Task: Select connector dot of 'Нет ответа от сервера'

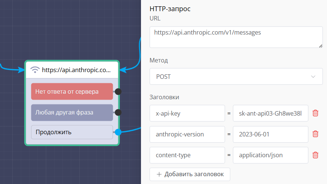Action: [x=118, y=91]
